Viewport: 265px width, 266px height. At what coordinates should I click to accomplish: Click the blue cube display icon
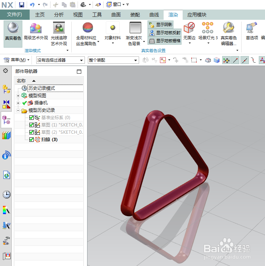[217, 60]
